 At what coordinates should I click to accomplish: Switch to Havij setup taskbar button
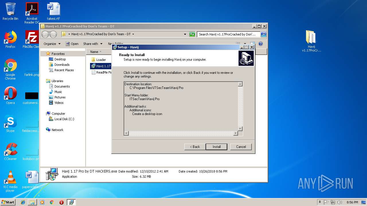coord(71,202)
